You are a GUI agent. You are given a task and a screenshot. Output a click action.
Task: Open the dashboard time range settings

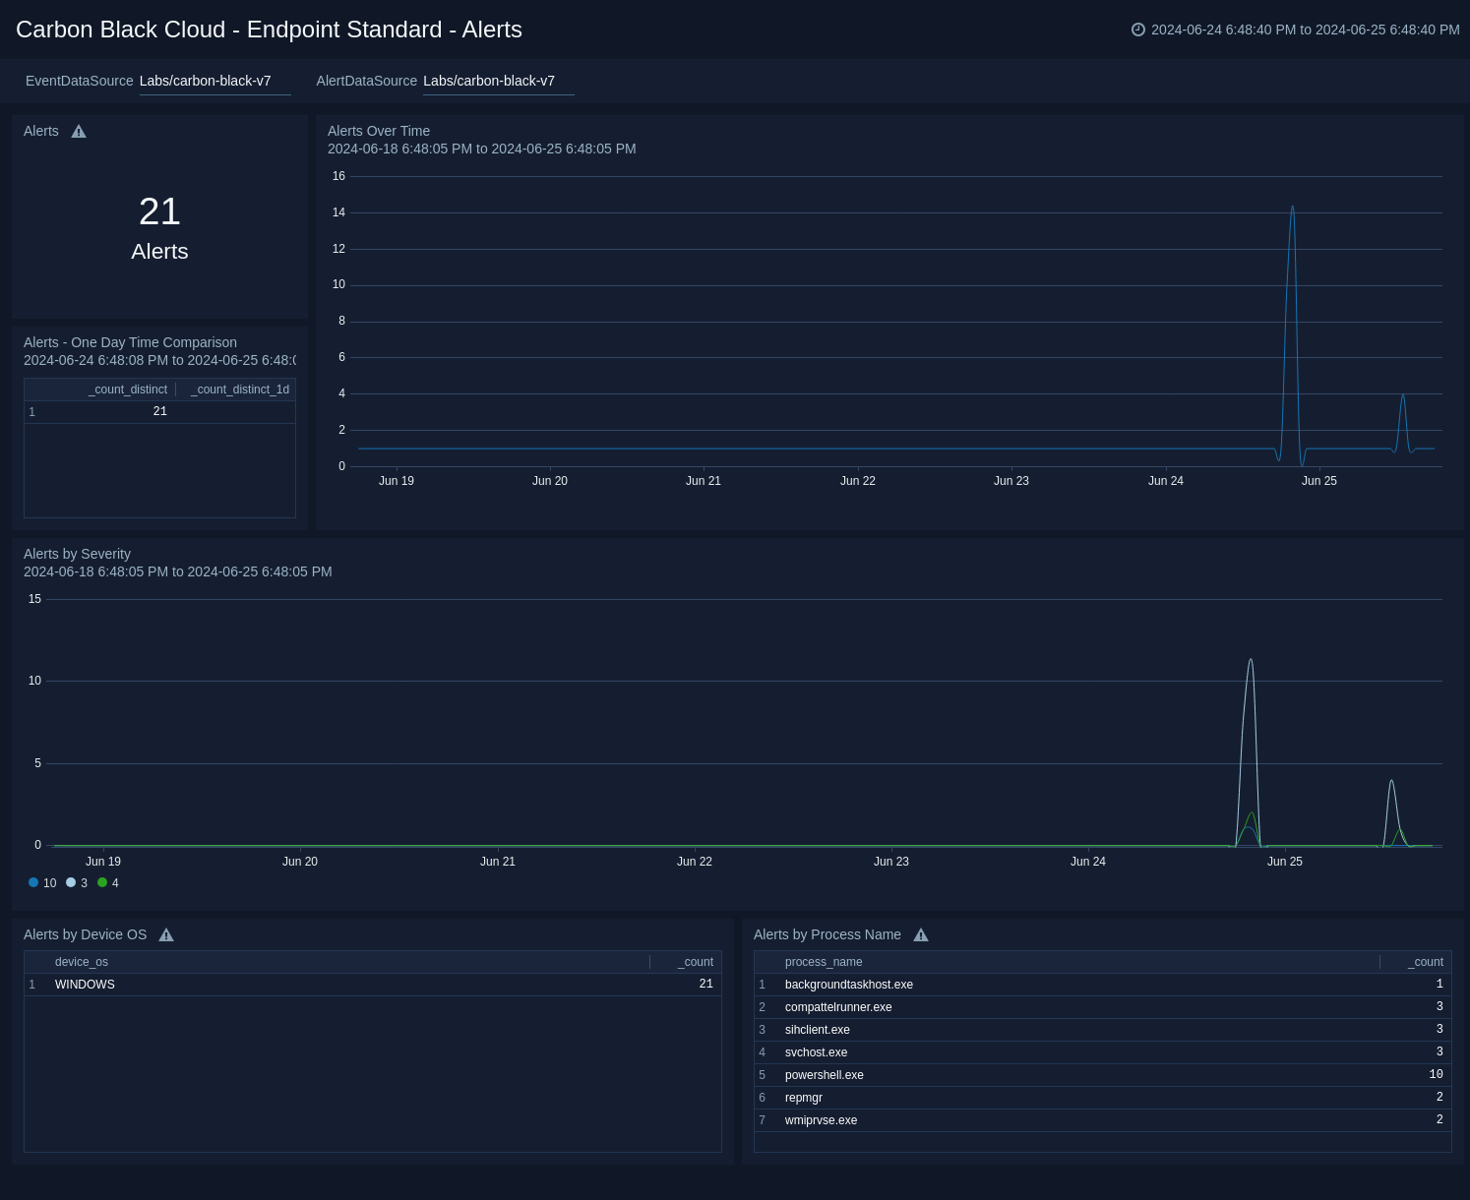tap(1304, 30)
